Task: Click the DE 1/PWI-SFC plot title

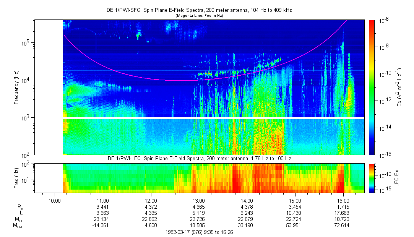Action: [199, 10]
